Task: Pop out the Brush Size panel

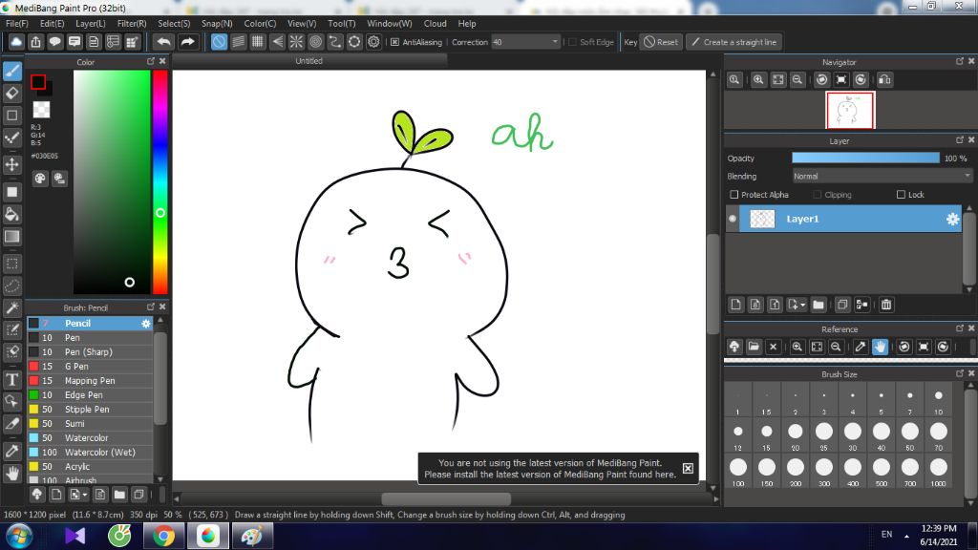Action: click(x=959, y=373)
